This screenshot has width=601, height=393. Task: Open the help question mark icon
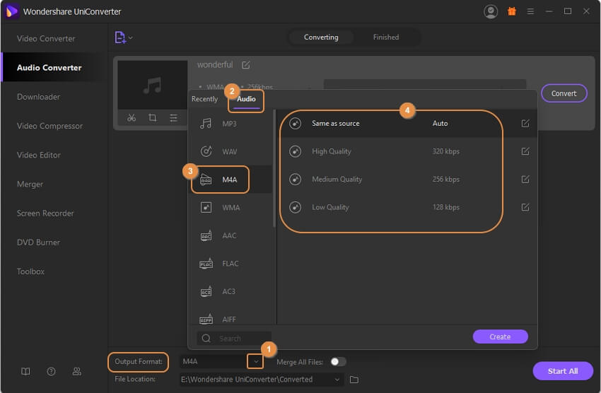[x=51, y=371]
